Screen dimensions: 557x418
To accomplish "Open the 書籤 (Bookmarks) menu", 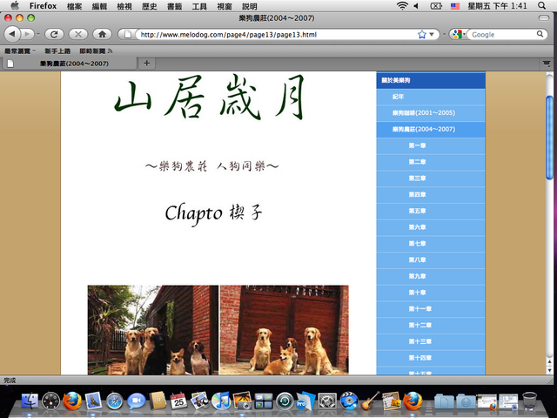I will pos(174,6).
